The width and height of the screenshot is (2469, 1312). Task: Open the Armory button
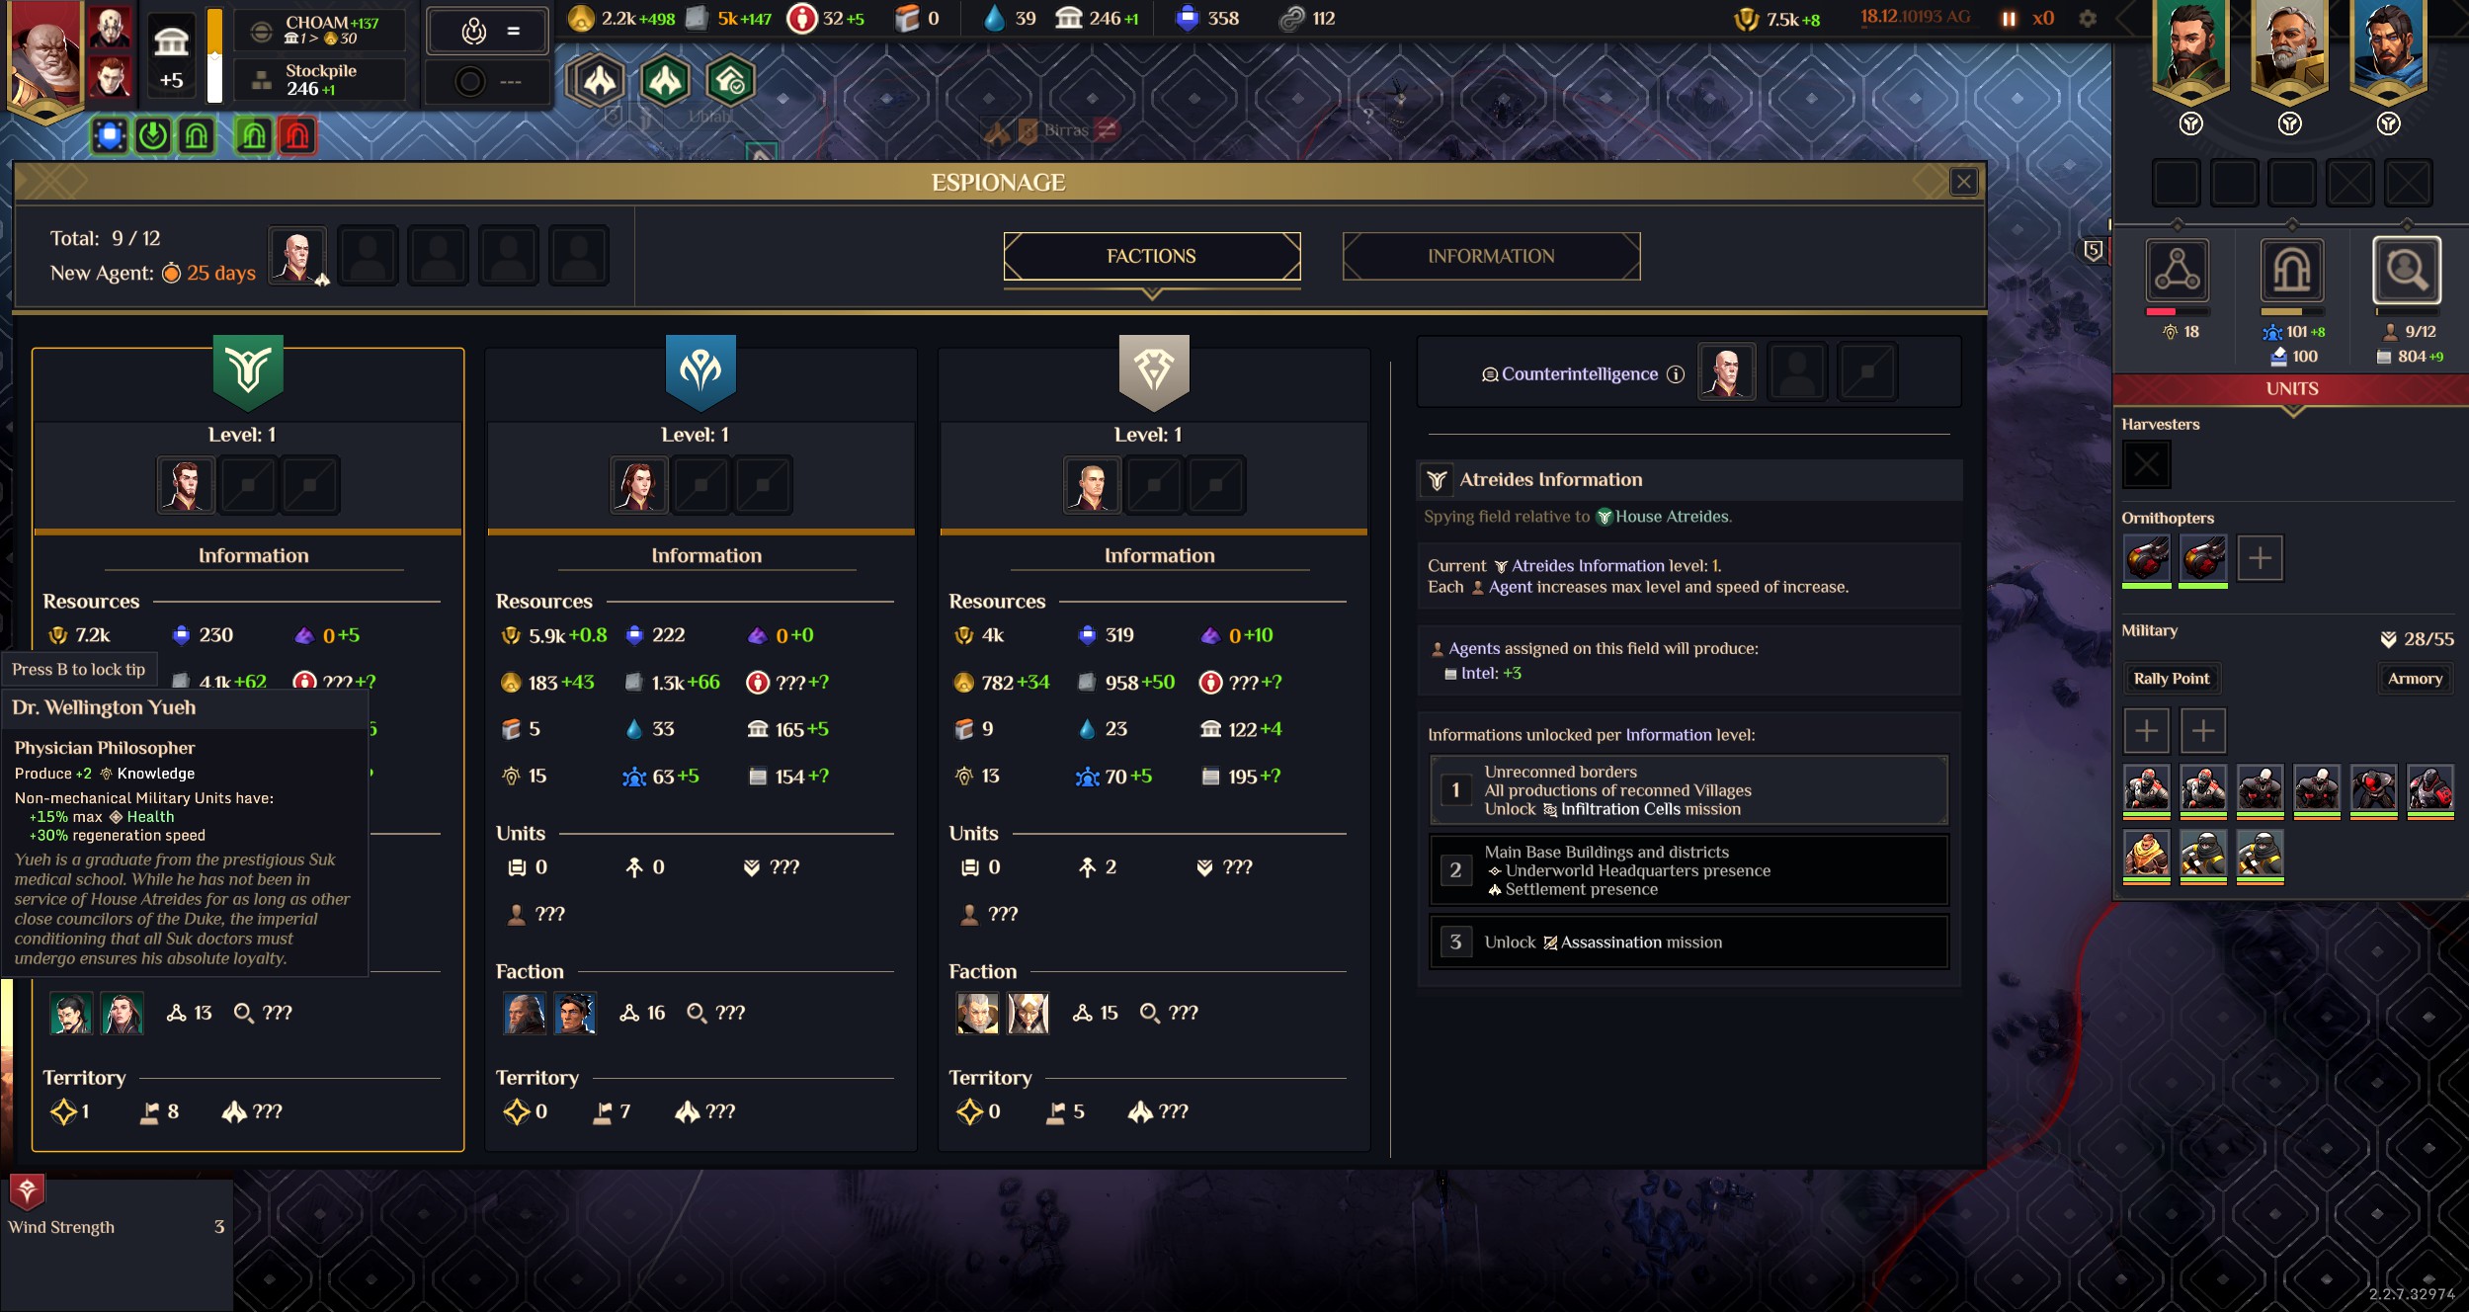[2415, 679]
